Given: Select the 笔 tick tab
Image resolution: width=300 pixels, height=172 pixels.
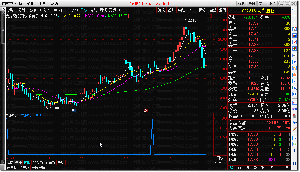Looking at the screenshot, I should (x=231, y=168).
